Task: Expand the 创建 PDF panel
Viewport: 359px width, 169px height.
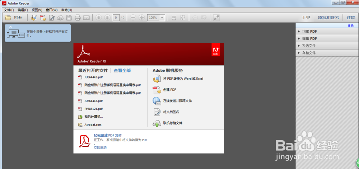Action: coord(327,32)
